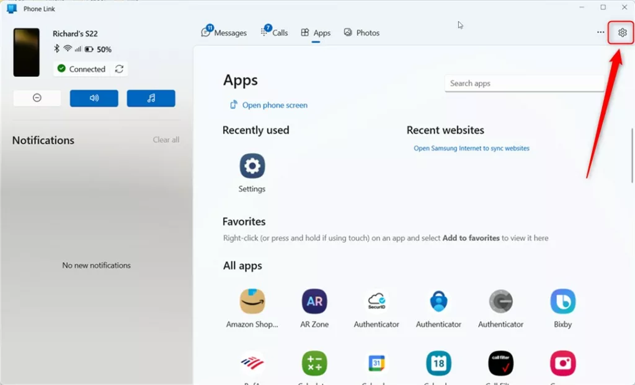Maximize the Phone Link window
The height and width of the screenshot is (385, 635).
603,7
